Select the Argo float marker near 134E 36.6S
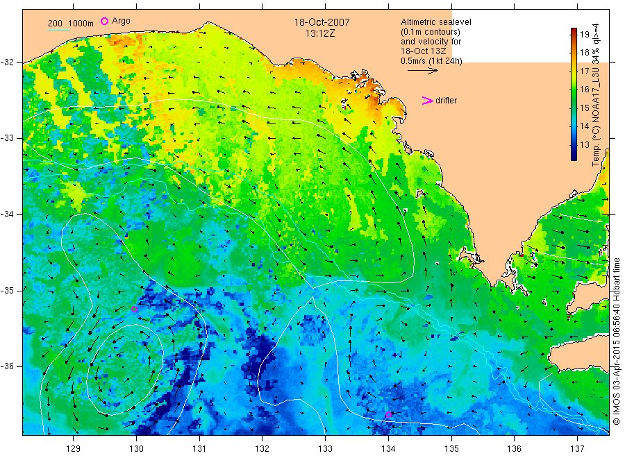Image resolution: width=625 pixels, height=458 pixels. point(388,414)
